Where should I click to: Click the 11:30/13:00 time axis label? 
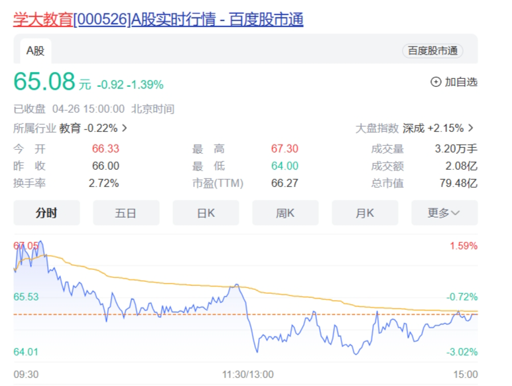[x=248, y=374]
